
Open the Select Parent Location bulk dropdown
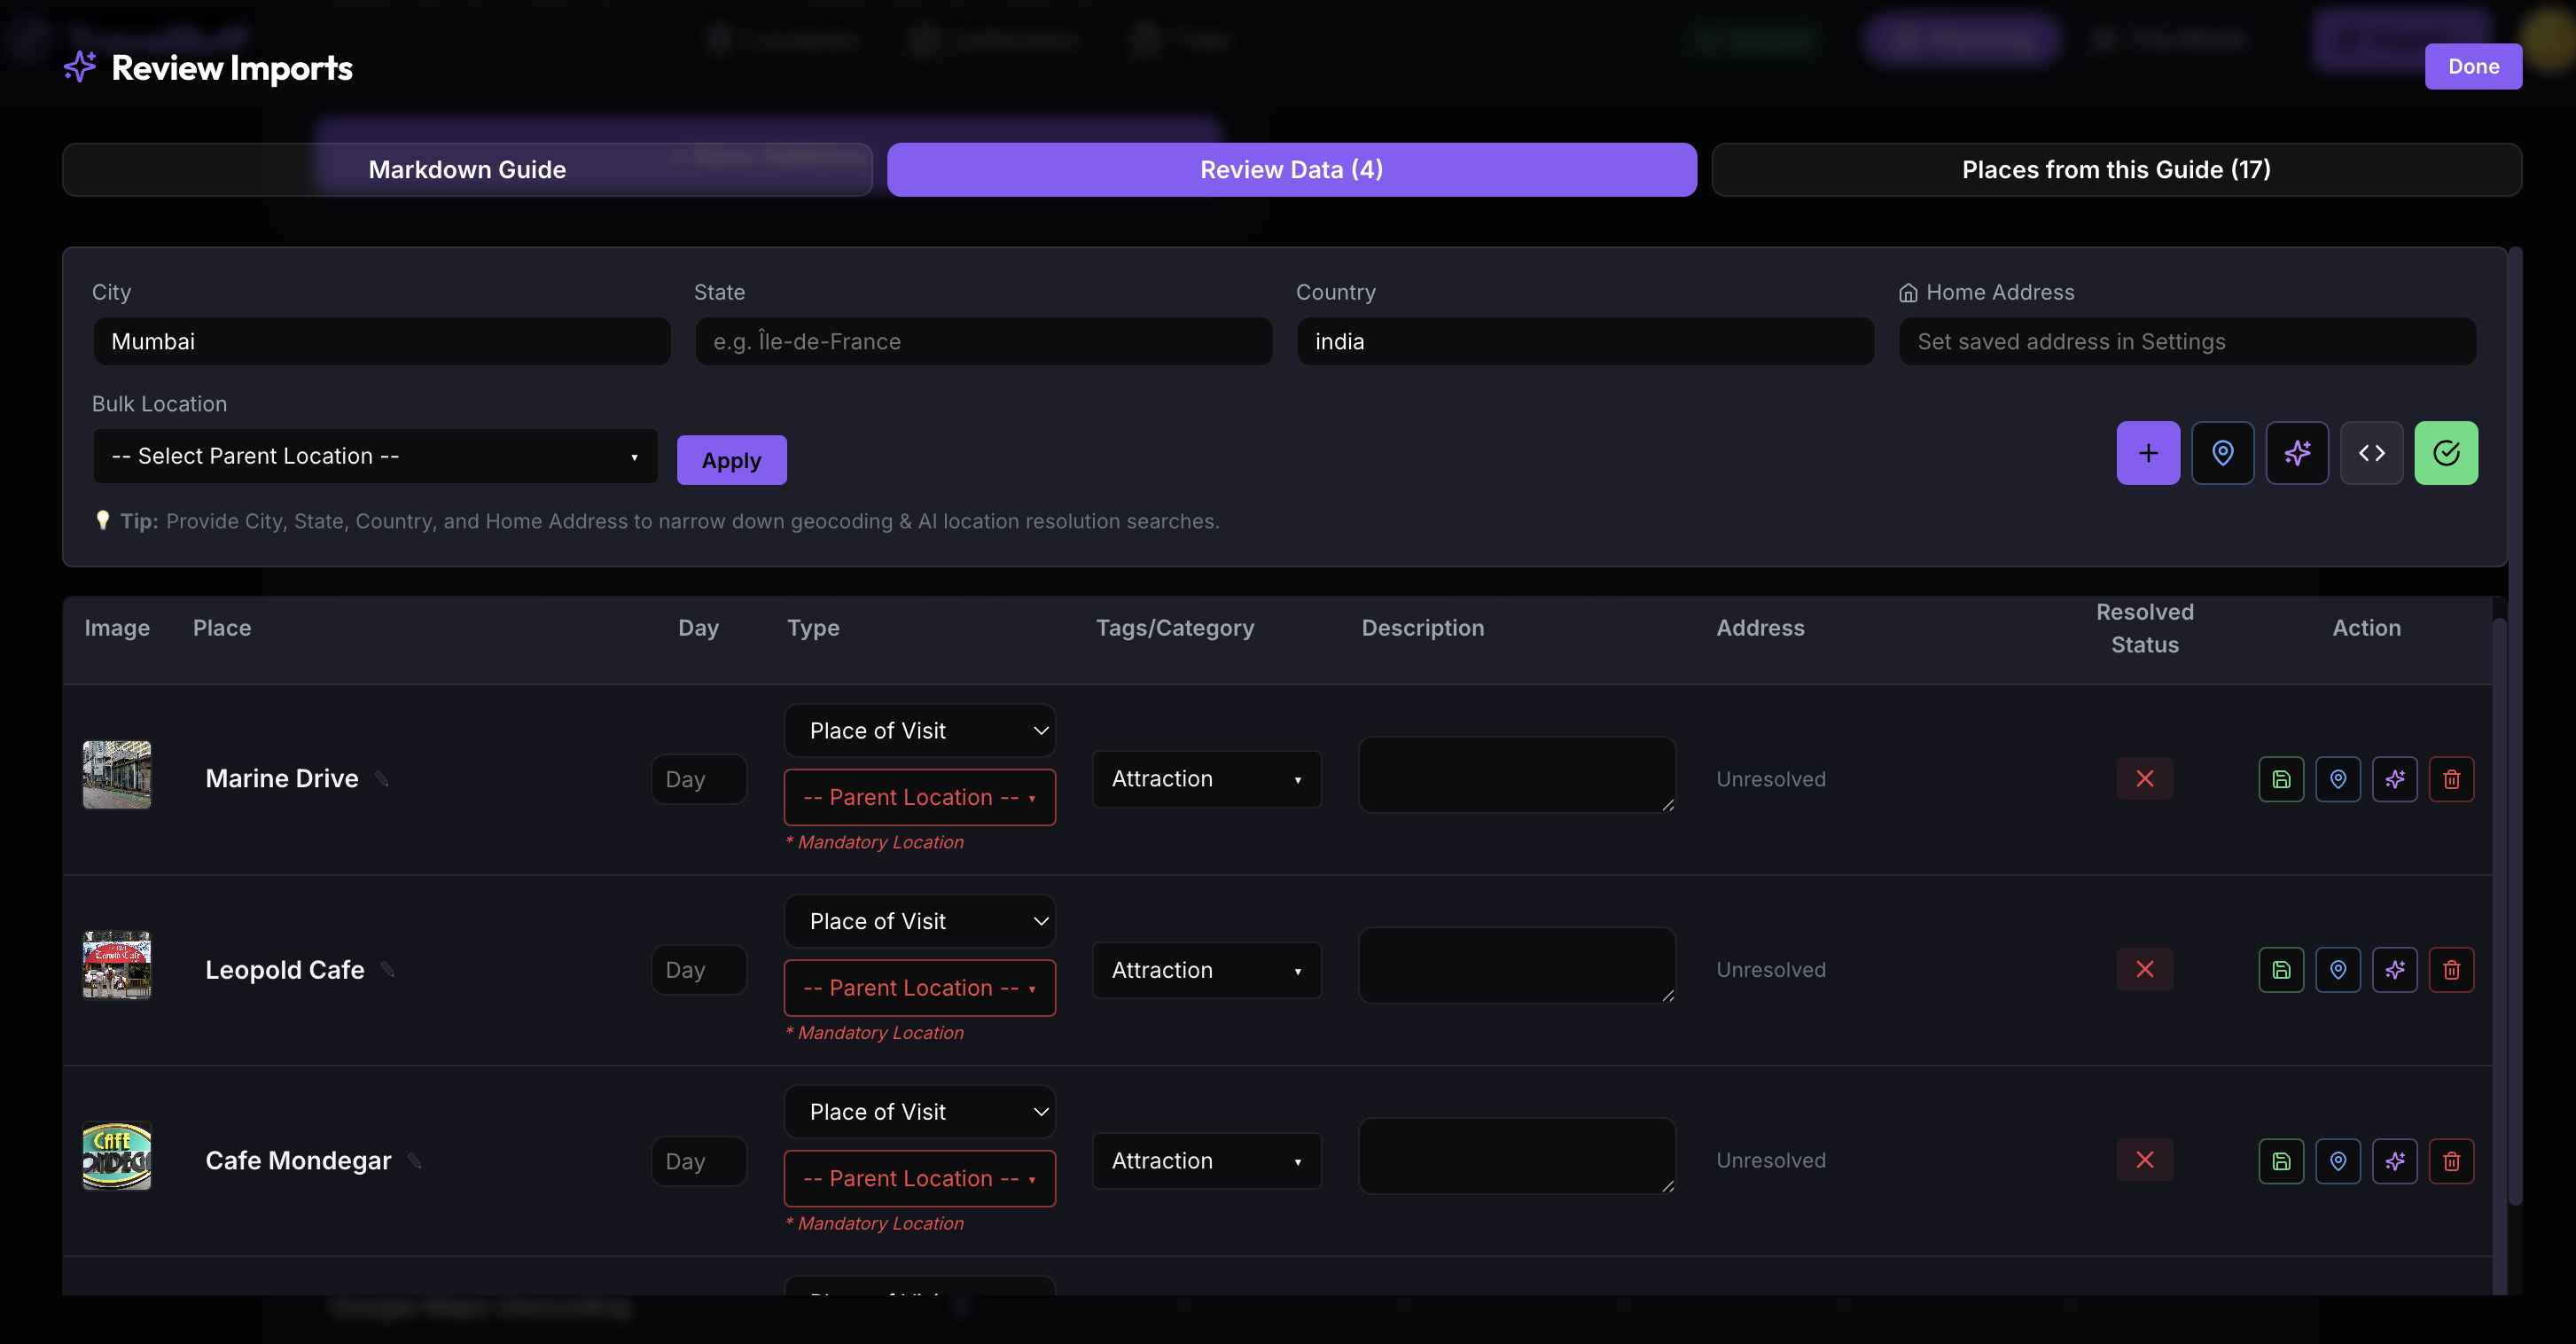pyautogui.click(x=375, y=457)
